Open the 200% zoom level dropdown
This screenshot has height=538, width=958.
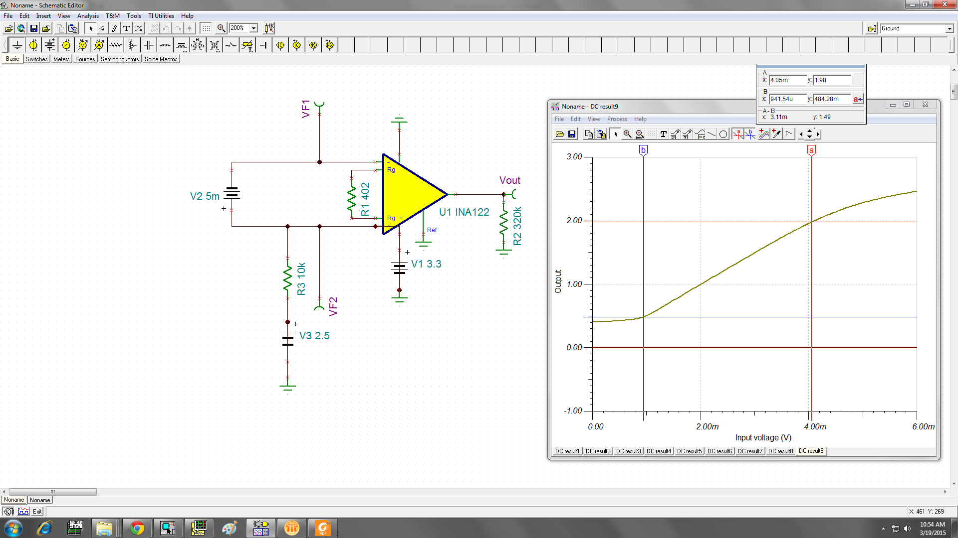(x=252, y=28)
